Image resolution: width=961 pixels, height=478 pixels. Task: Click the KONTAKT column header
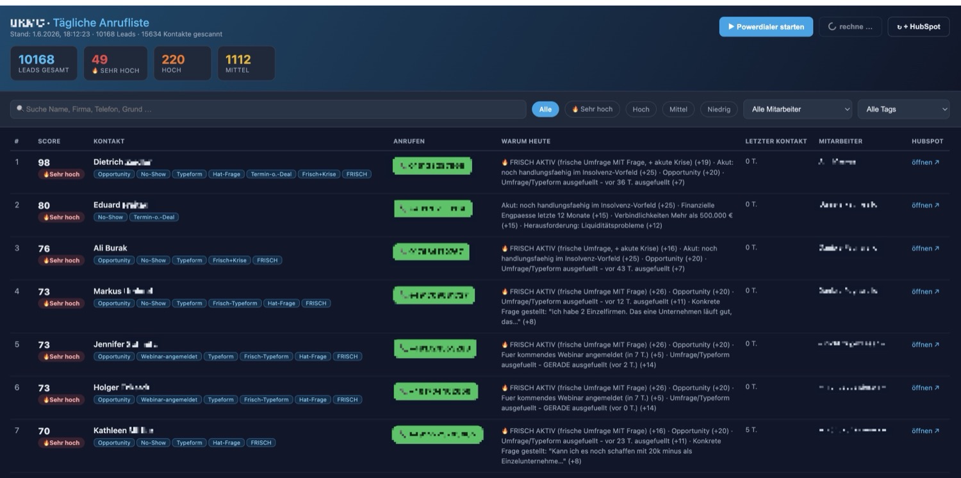click(x=109, y=141)
